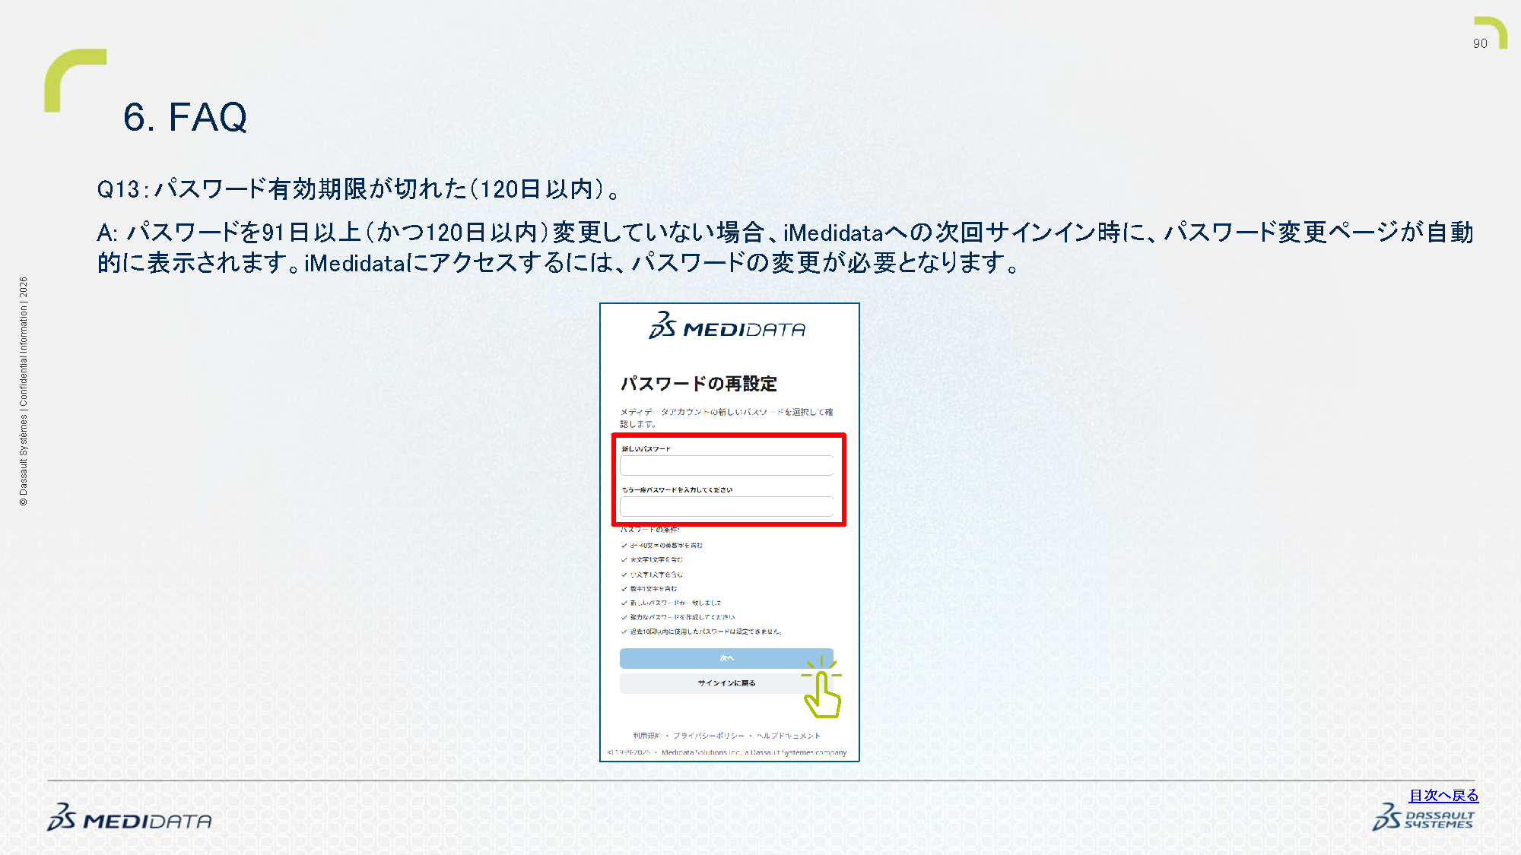The width and height of the screenshot is (1521, 855).
Task: Click the パスワードの再設定 heading
Action: (699, 384)
